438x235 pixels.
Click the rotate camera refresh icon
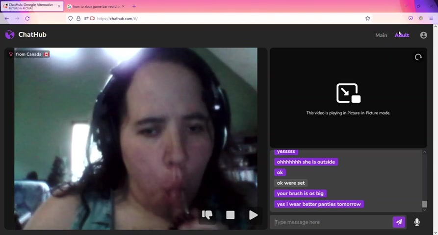418,57
